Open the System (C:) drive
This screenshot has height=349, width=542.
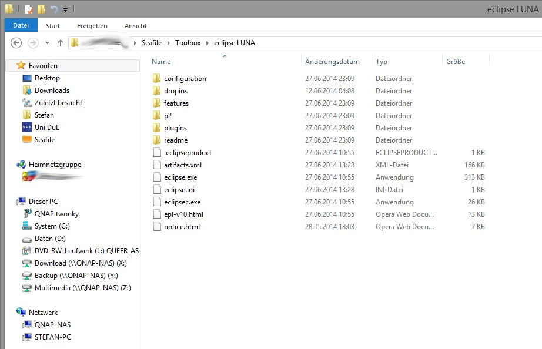[52, 226]
